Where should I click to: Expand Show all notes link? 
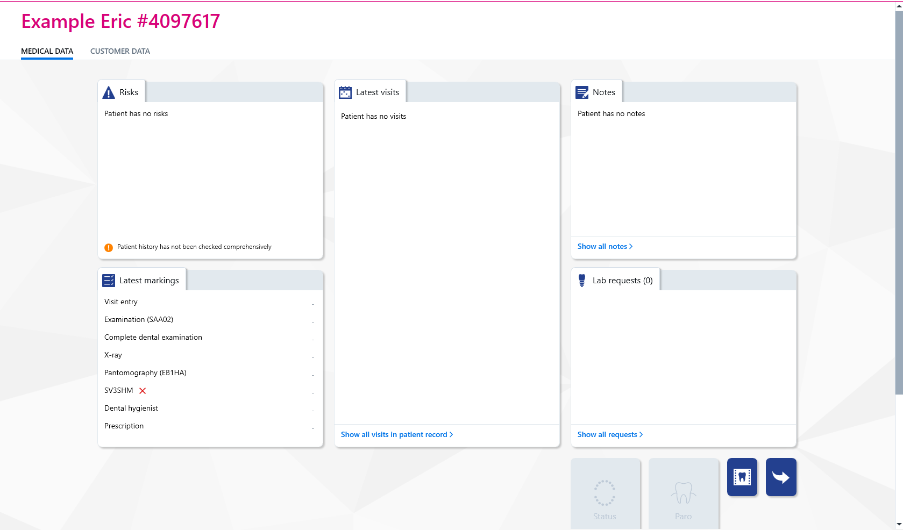[x=605, y=246]
